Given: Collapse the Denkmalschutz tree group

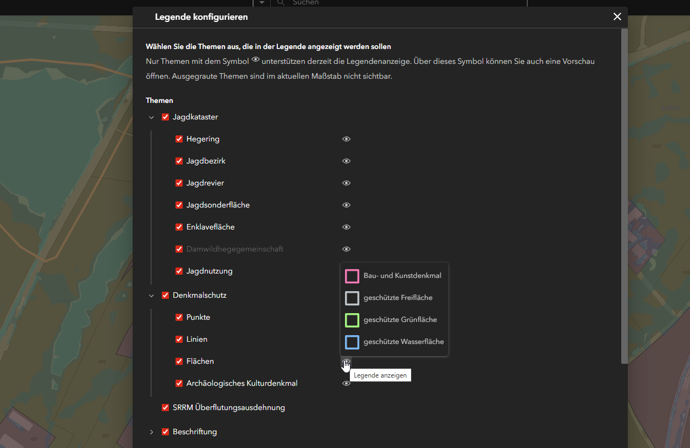Looking at the screenshot, I should [151, 296].
